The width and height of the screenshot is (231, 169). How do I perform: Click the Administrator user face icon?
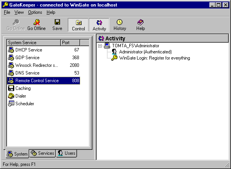coord(114,52)
